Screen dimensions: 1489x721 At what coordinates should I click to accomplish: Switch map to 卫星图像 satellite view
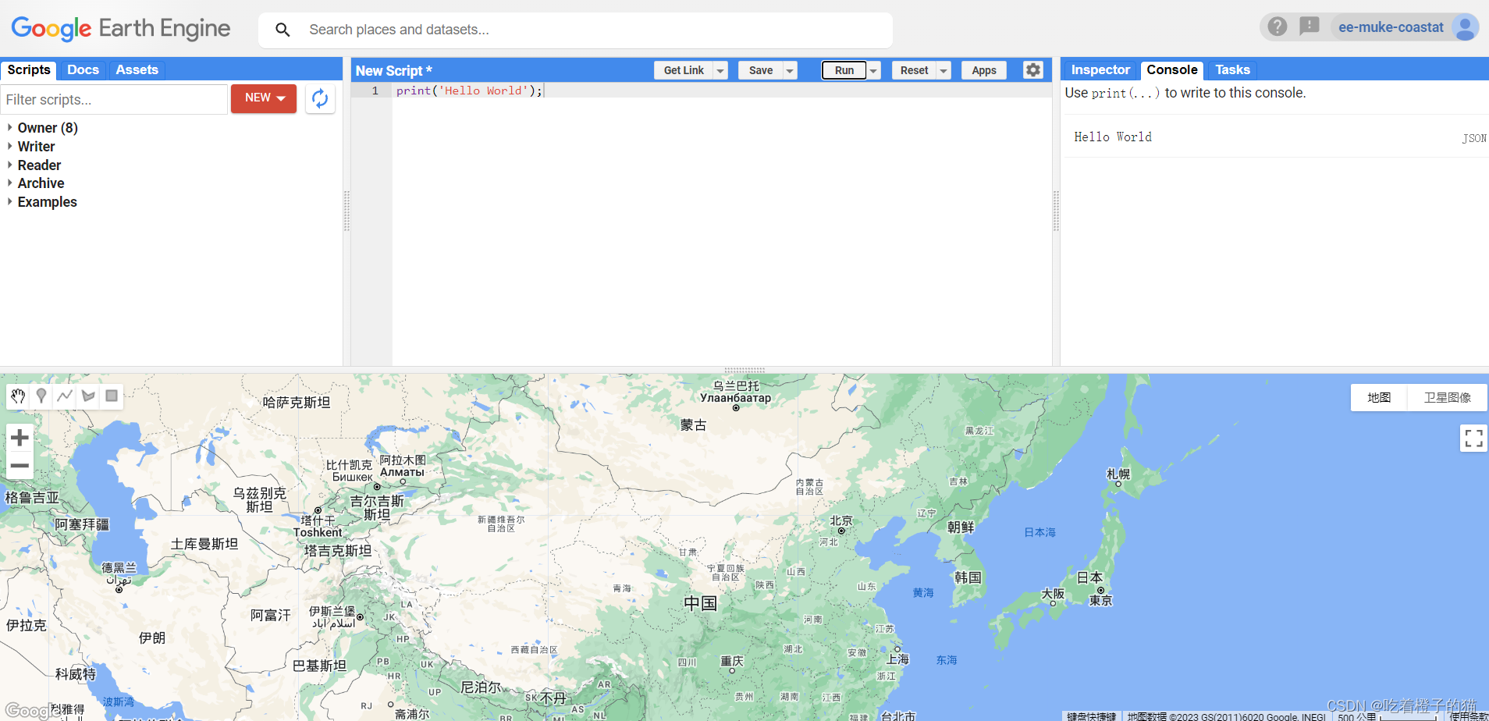point(1446,397)
